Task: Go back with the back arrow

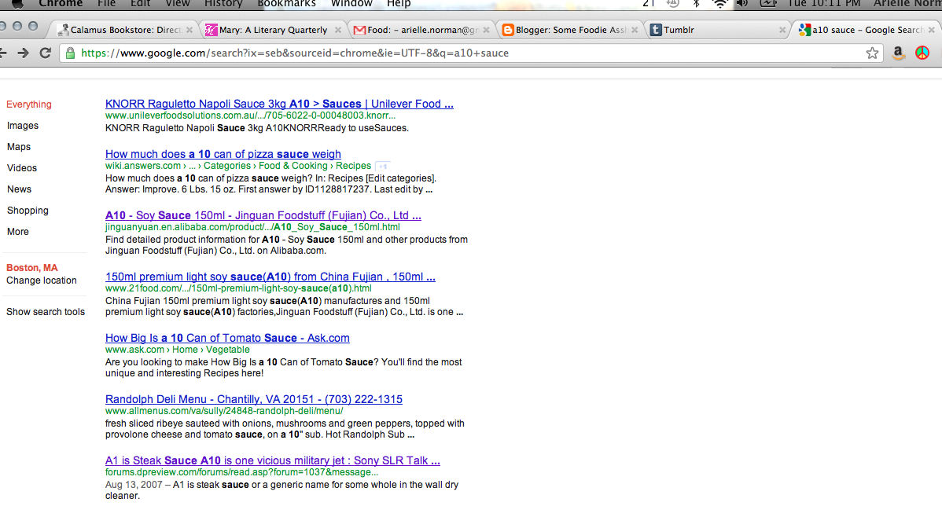Action: 3,53
